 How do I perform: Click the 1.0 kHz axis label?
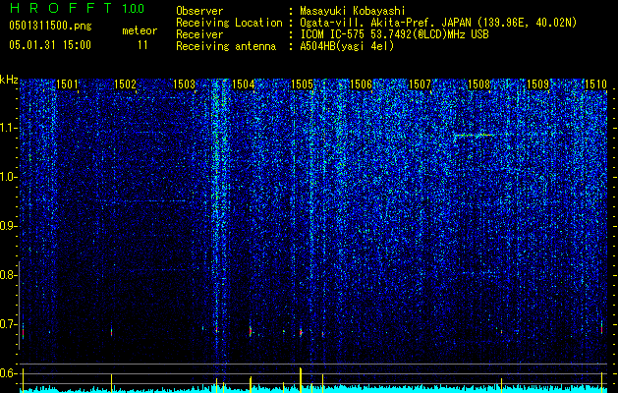[x=8, y=177]
